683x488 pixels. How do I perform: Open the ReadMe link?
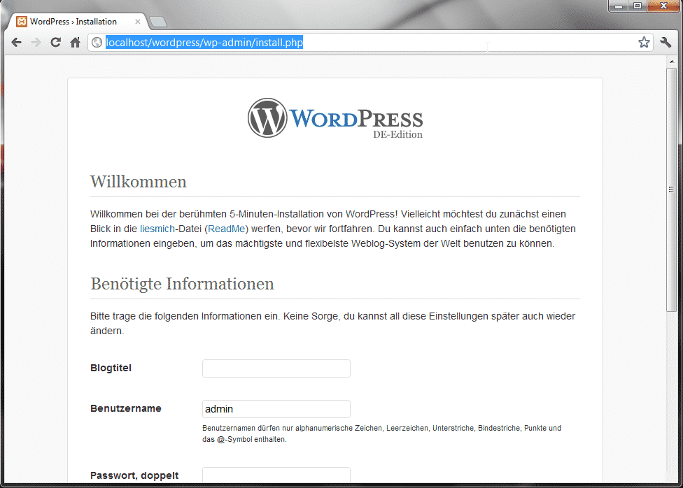tap(227, 229)
